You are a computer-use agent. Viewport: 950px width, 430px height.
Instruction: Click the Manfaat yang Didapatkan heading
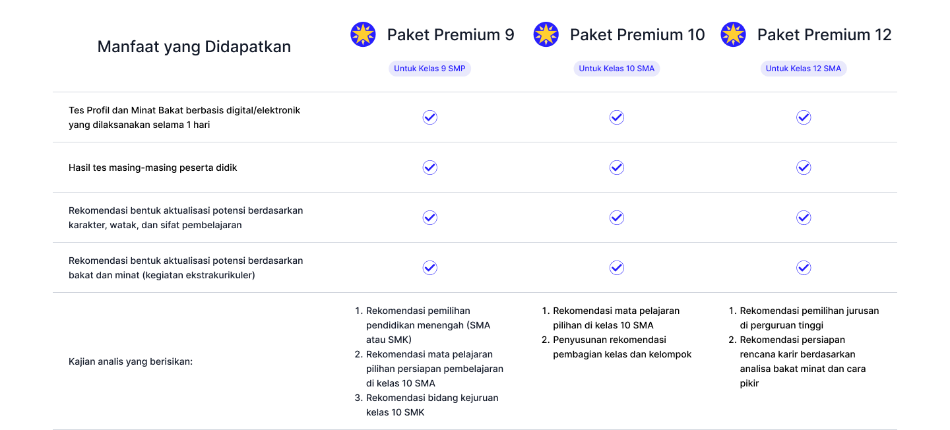point(194,47)
